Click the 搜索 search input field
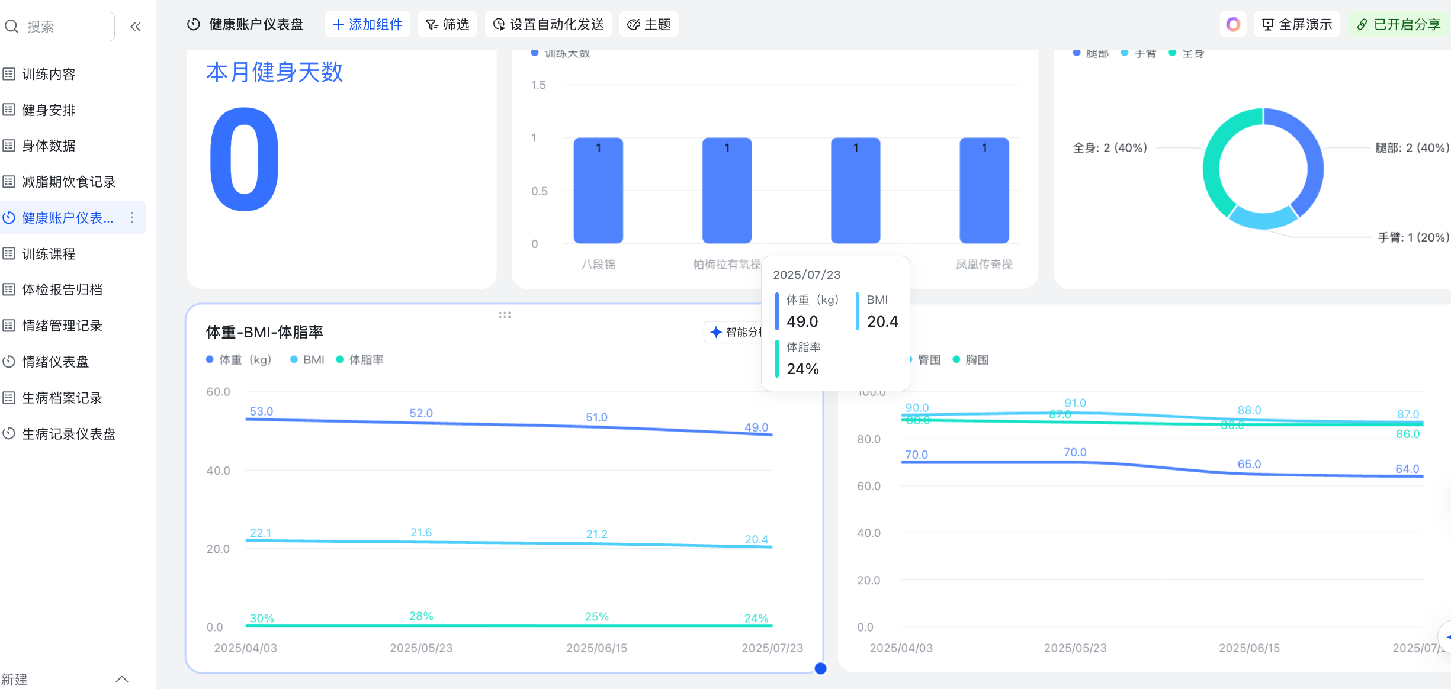This screenshot has width=1451, height=689. pos(65,27)
